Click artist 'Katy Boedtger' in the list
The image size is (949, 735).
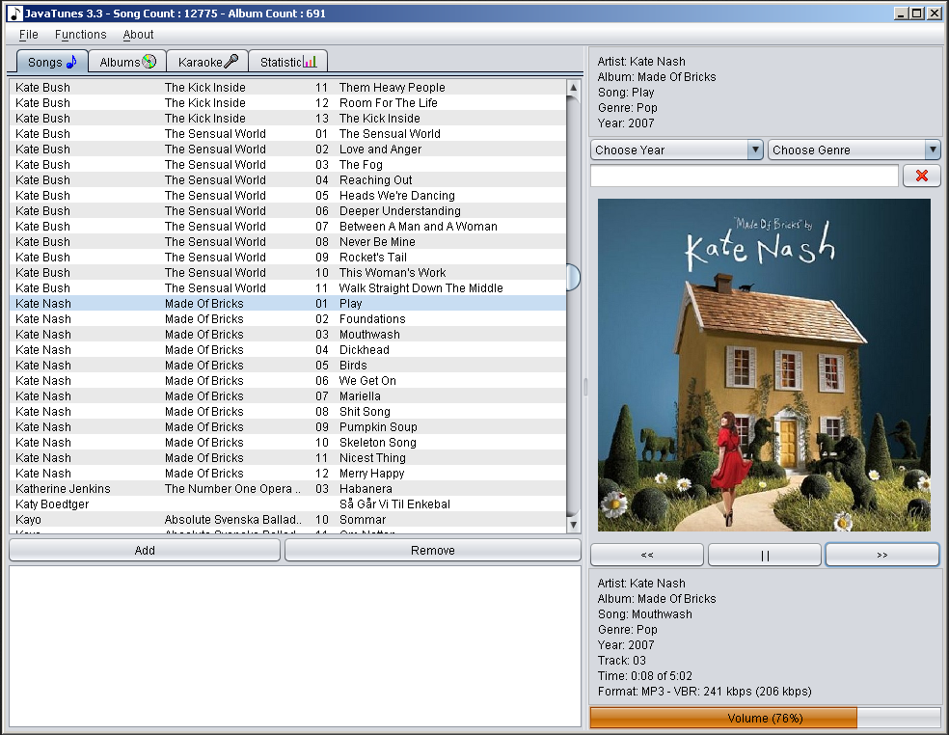click(x=52, y=504)
